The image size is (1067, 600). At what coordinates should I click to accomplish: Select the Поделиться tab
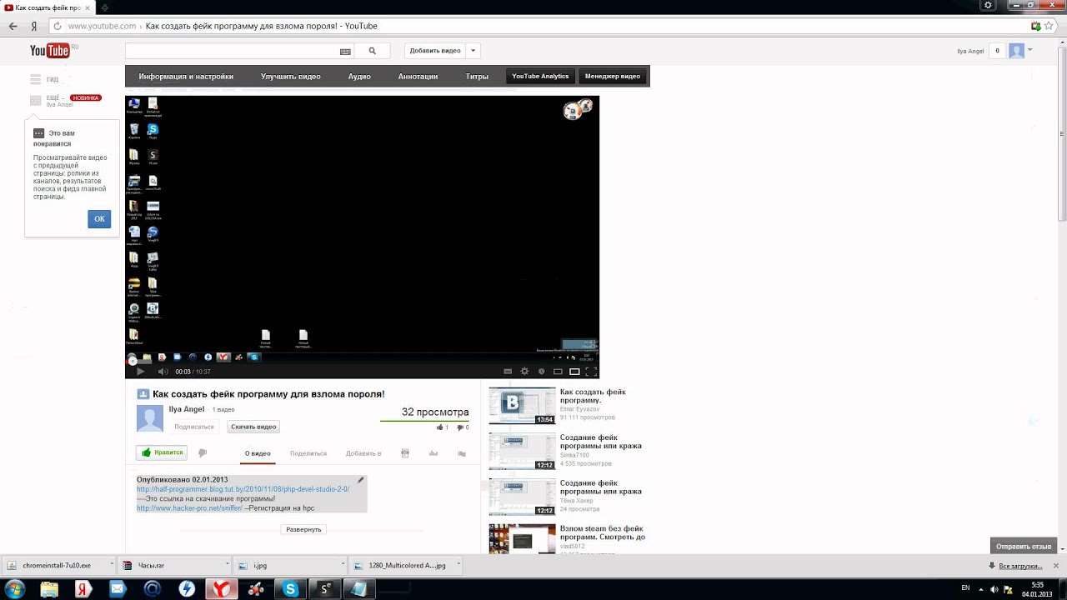coord(308,453)
